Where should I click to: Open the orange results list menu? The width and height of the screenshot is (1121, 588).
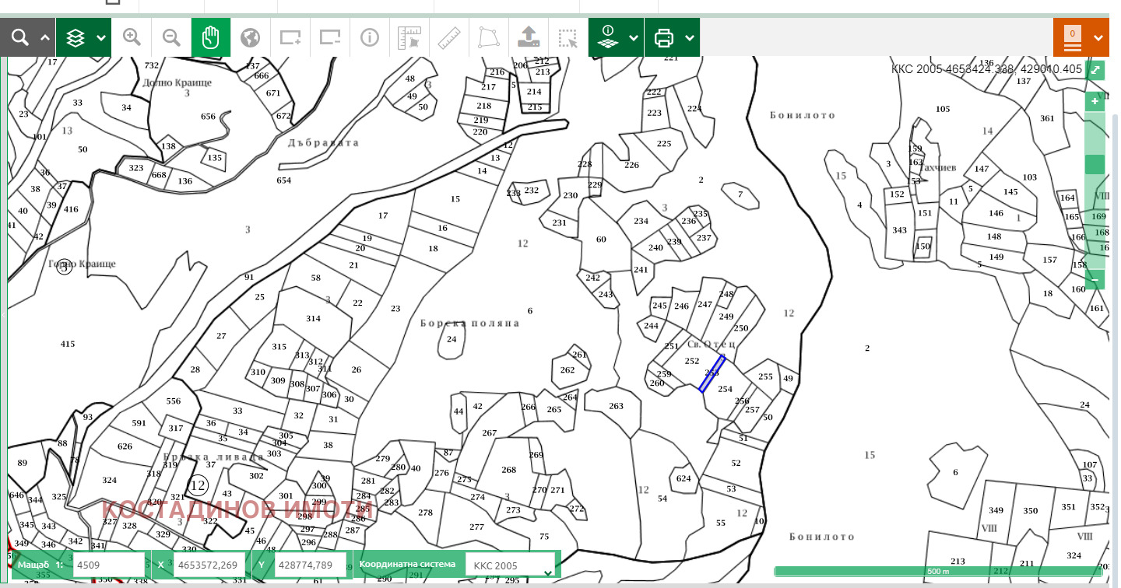(x=1081, y=37)
